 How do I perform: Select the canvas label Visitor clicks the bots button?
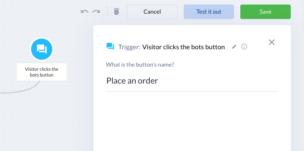tap(42, 72)
